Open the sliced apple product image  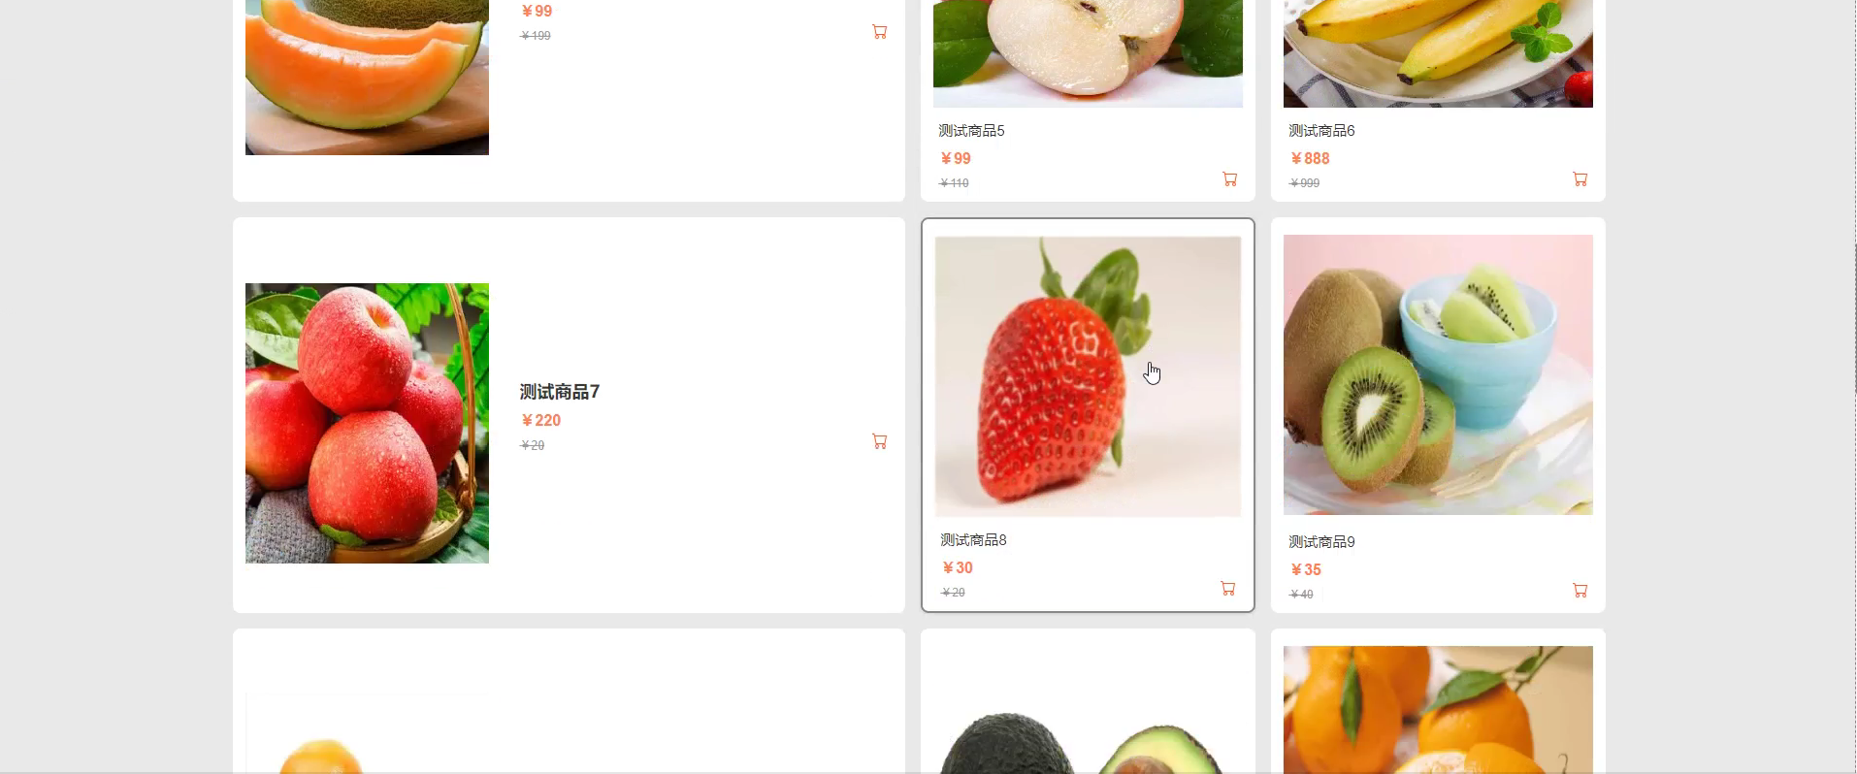(x=1088, y=53)
